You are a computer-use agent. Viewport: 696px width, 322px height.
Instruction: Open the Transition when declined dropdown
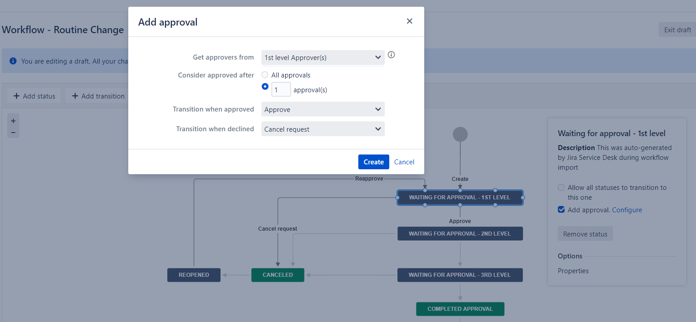[323, 129]
